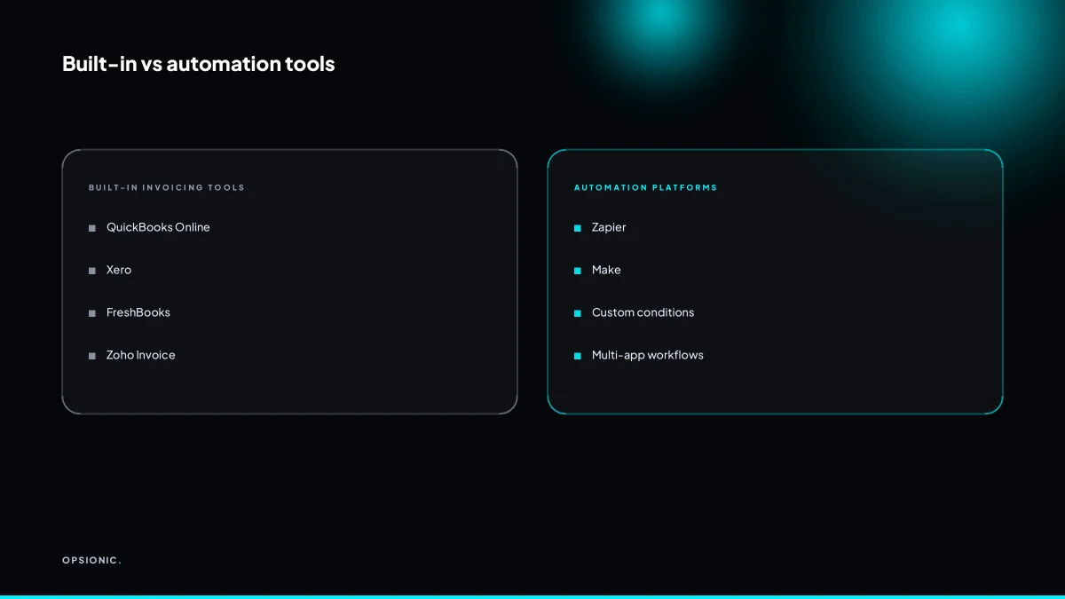Select the 'Zoho Invoice' list entry
This screenshot has width=1065, height=599.
(x=141, y=355)
